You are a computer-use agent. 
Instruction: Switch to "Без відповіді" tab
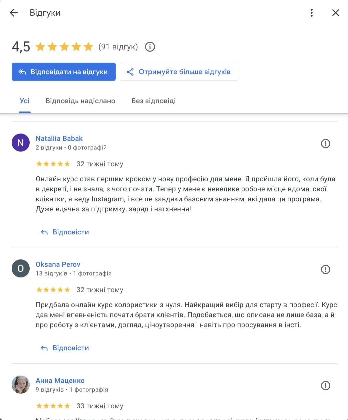coord(153,101)
